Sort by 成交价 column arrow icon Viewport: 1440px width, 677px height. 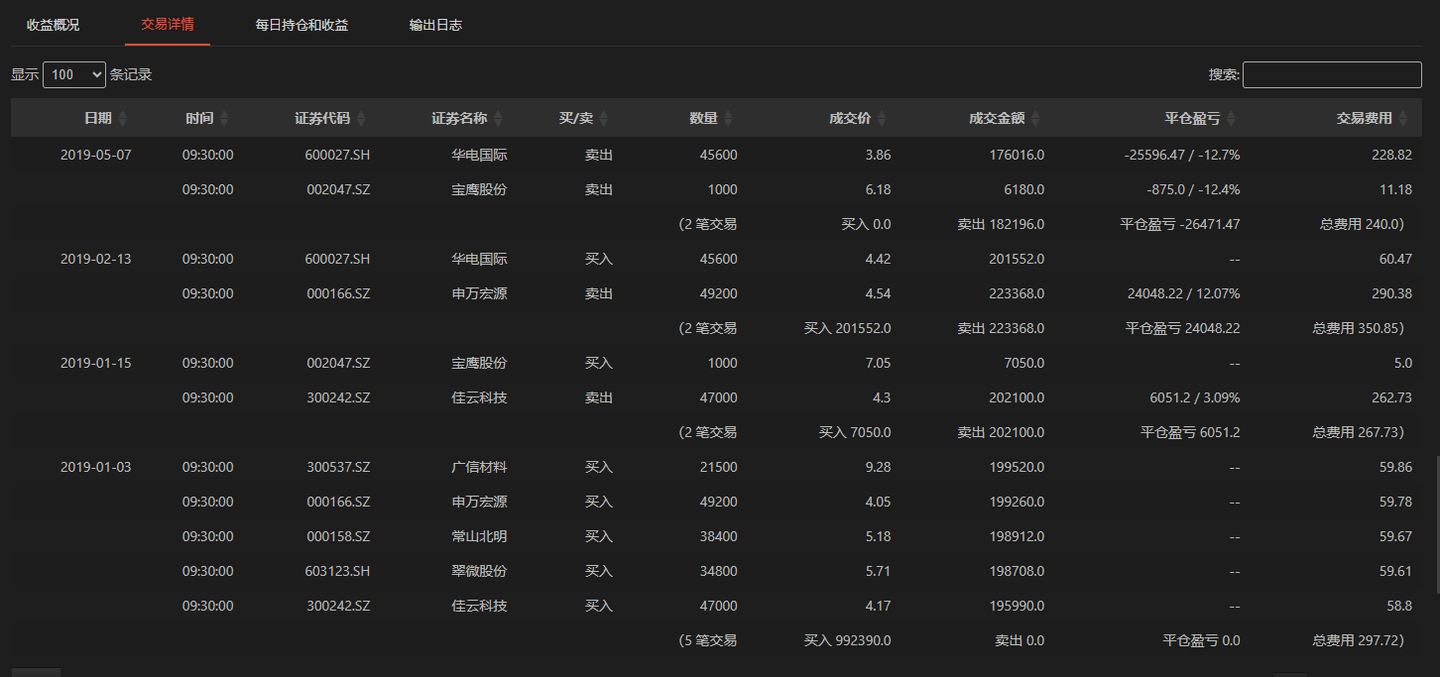pos(882,119)
